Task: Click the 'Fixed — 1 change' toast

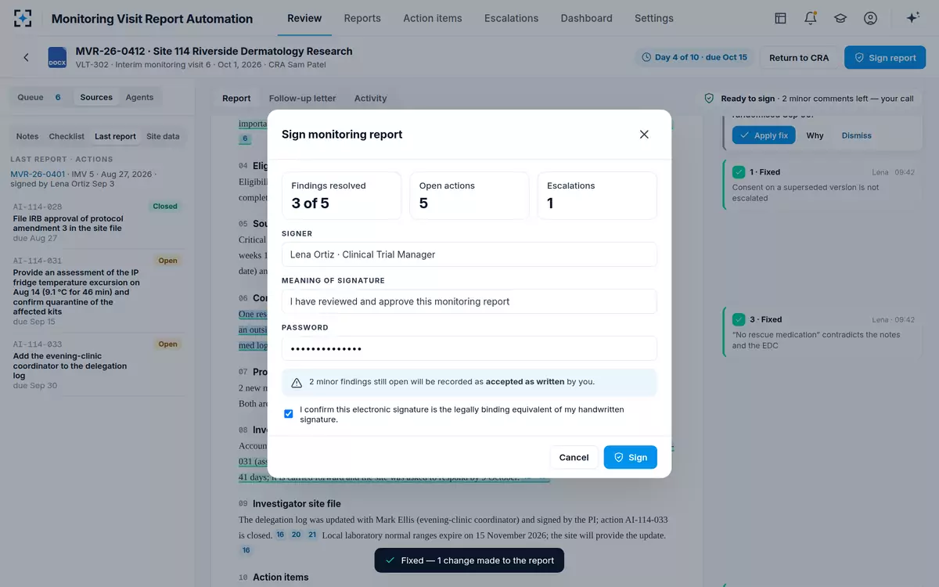Action: coord(469,560)
